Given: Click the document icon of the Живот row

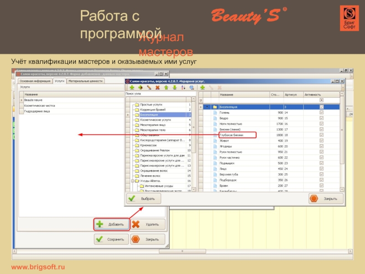Looking at the screenshot, I should coord(215,141).
